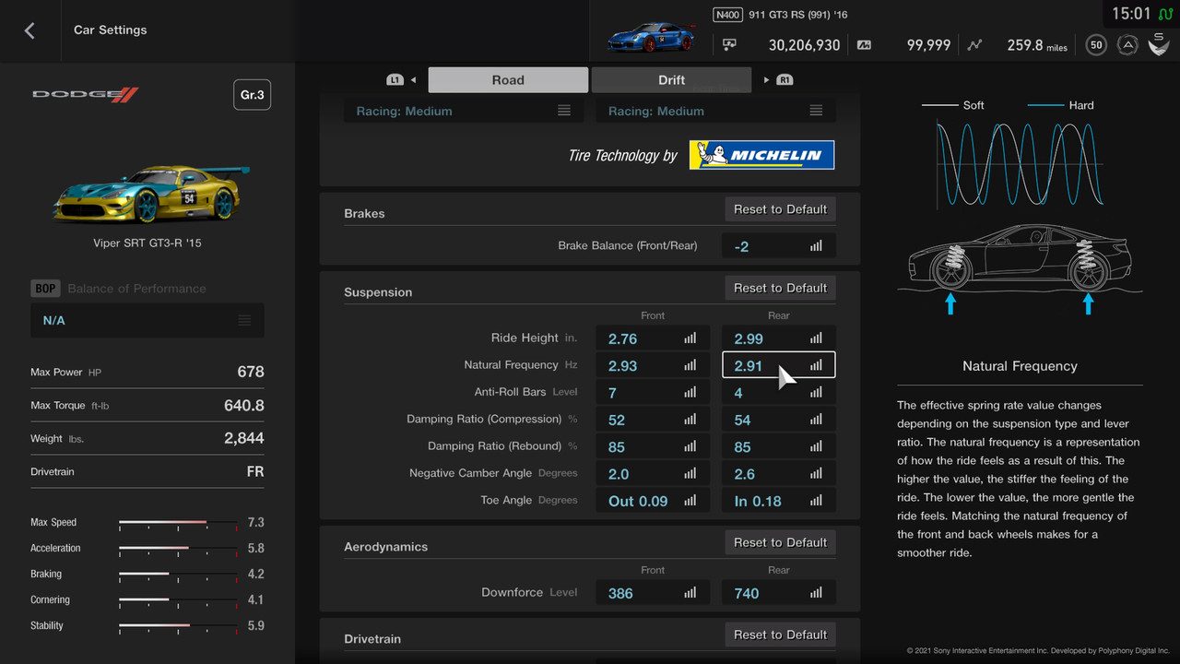Reset Brakes to default
1180x664 pixels.
click(x=780, y=209)
